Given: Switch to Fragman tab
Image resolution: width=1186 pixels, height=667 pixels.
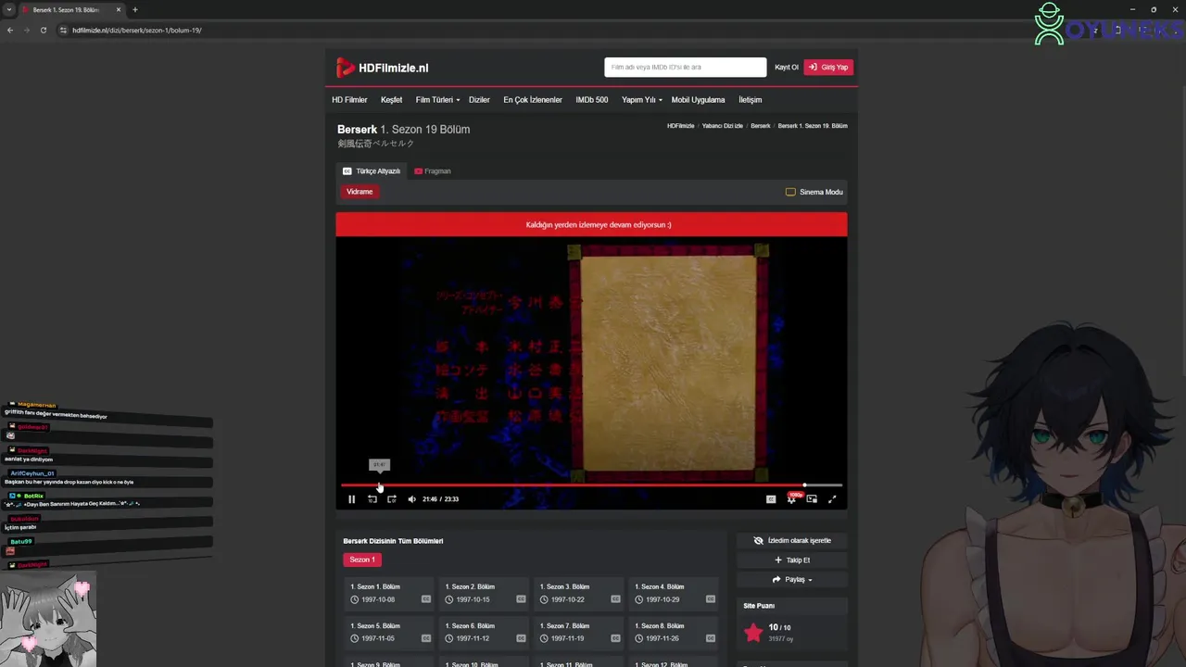Looking at the screenshot, I should pos(433,171).
